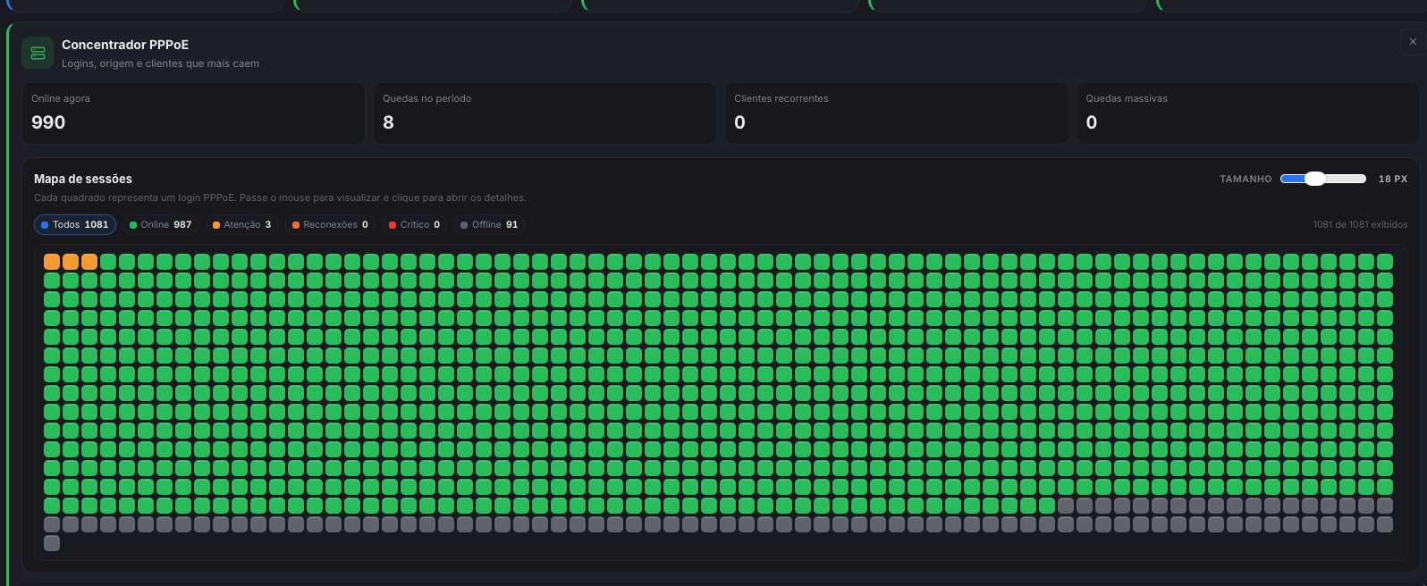1427x586 pixels.
Task: Show Offline 91 sessions
Action: point(489,225)
